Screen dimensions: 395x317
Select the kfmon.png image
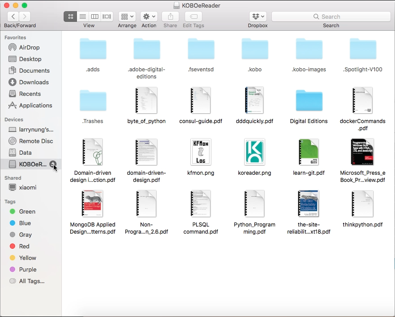click(x=201, y=152)
